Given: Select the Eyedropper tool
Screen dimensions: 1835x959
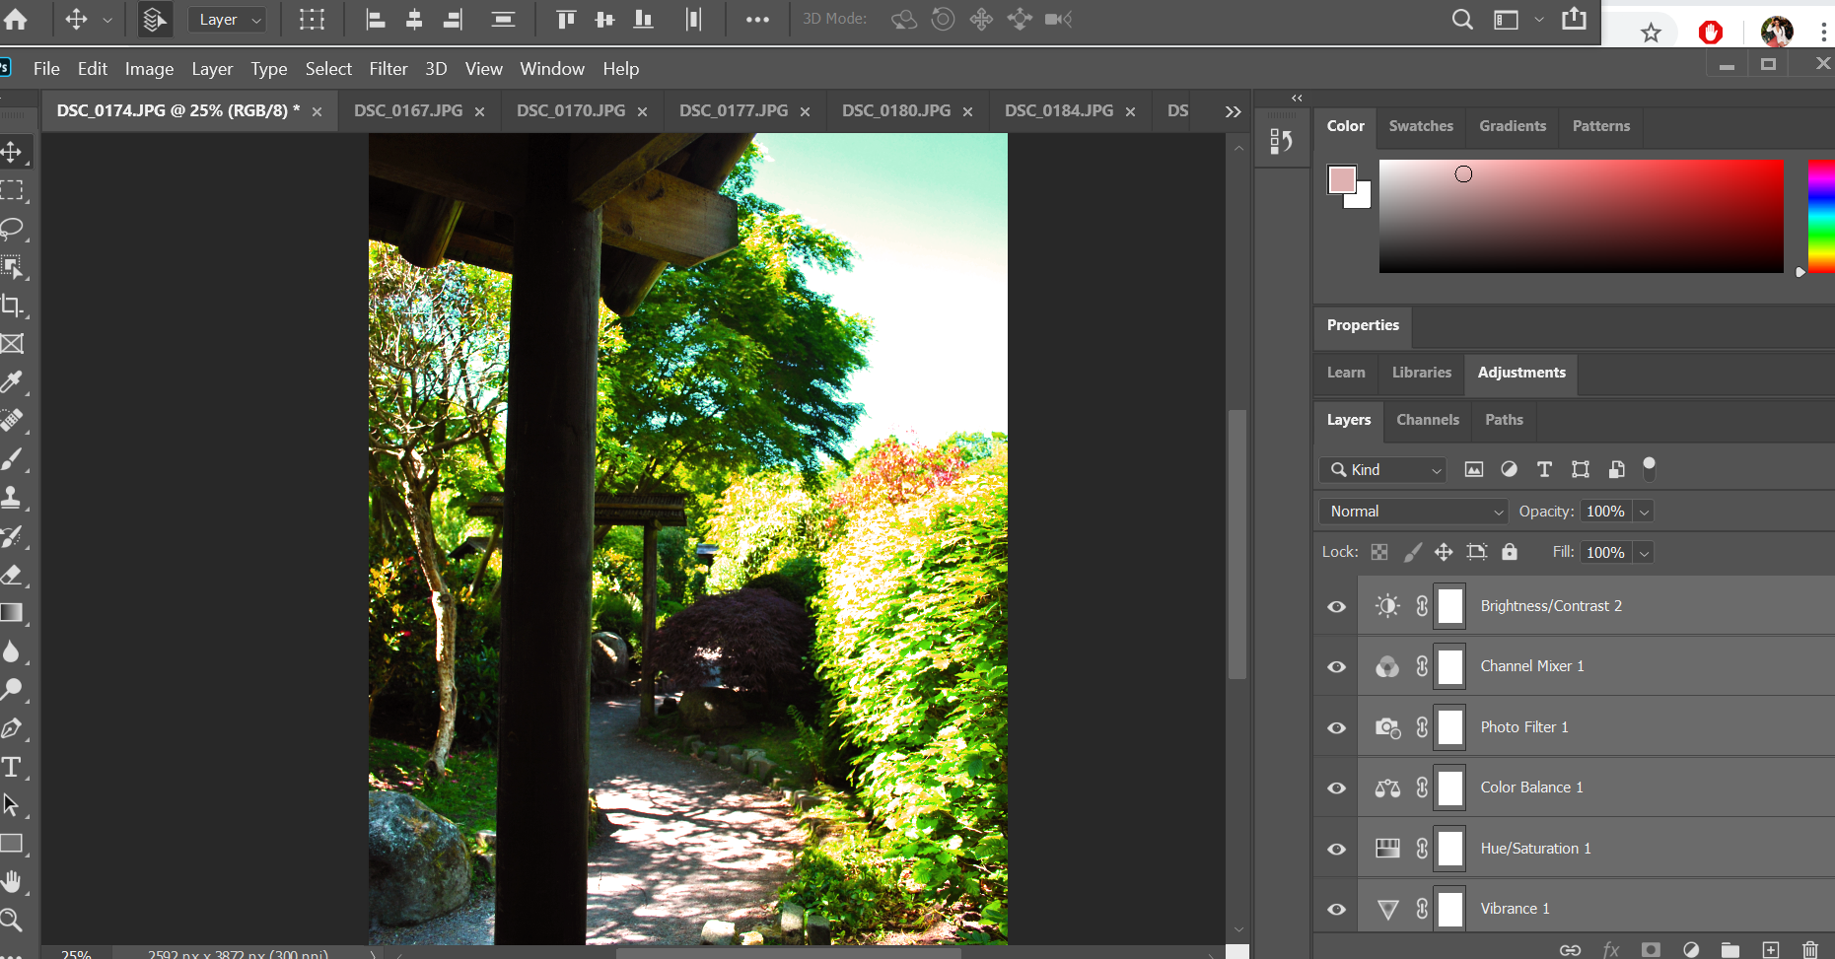Looking at the screenshot, I should [x=12, y=382].
